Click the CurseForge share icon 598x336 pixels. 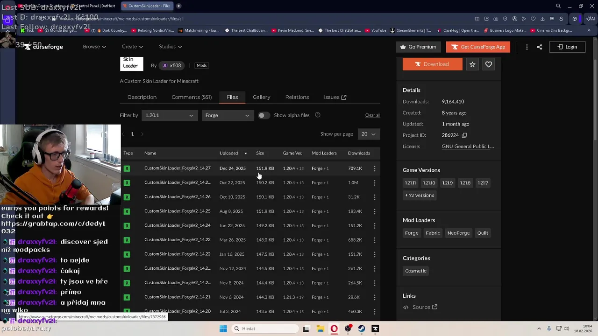[x=540, y=47]
